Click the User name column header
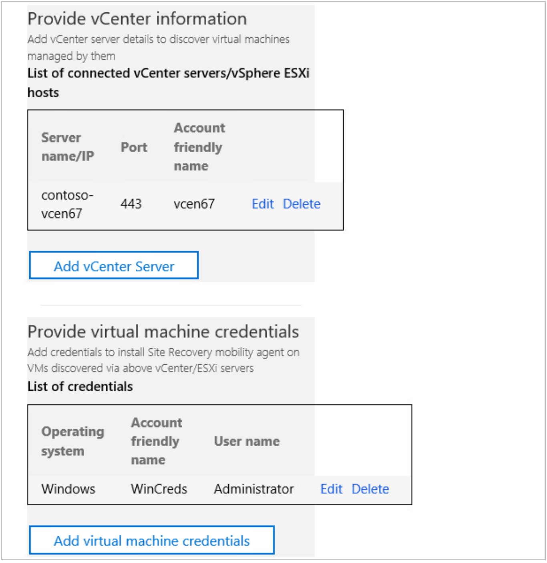The width and height of the screenshot is (547, 563). click(247, 441)
